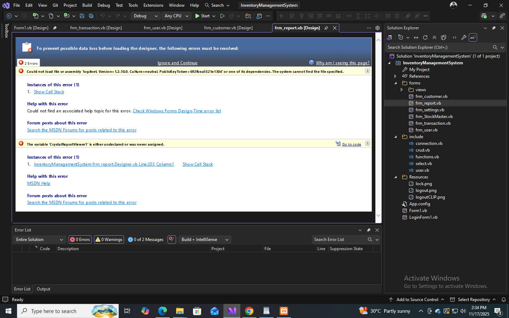This screenshot has width=509, height=318.
Task: Switch to frm_customer.vb [Design] tab
Action: pyautogui.click(x=228, y=28)
